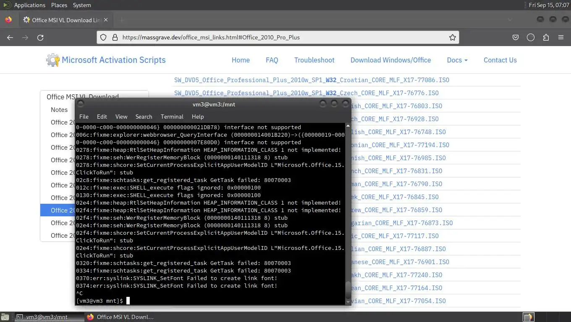Click the terminal scroll up arrow
The width and height of the screenshot is (571, 322).
[x=348, y=126]
